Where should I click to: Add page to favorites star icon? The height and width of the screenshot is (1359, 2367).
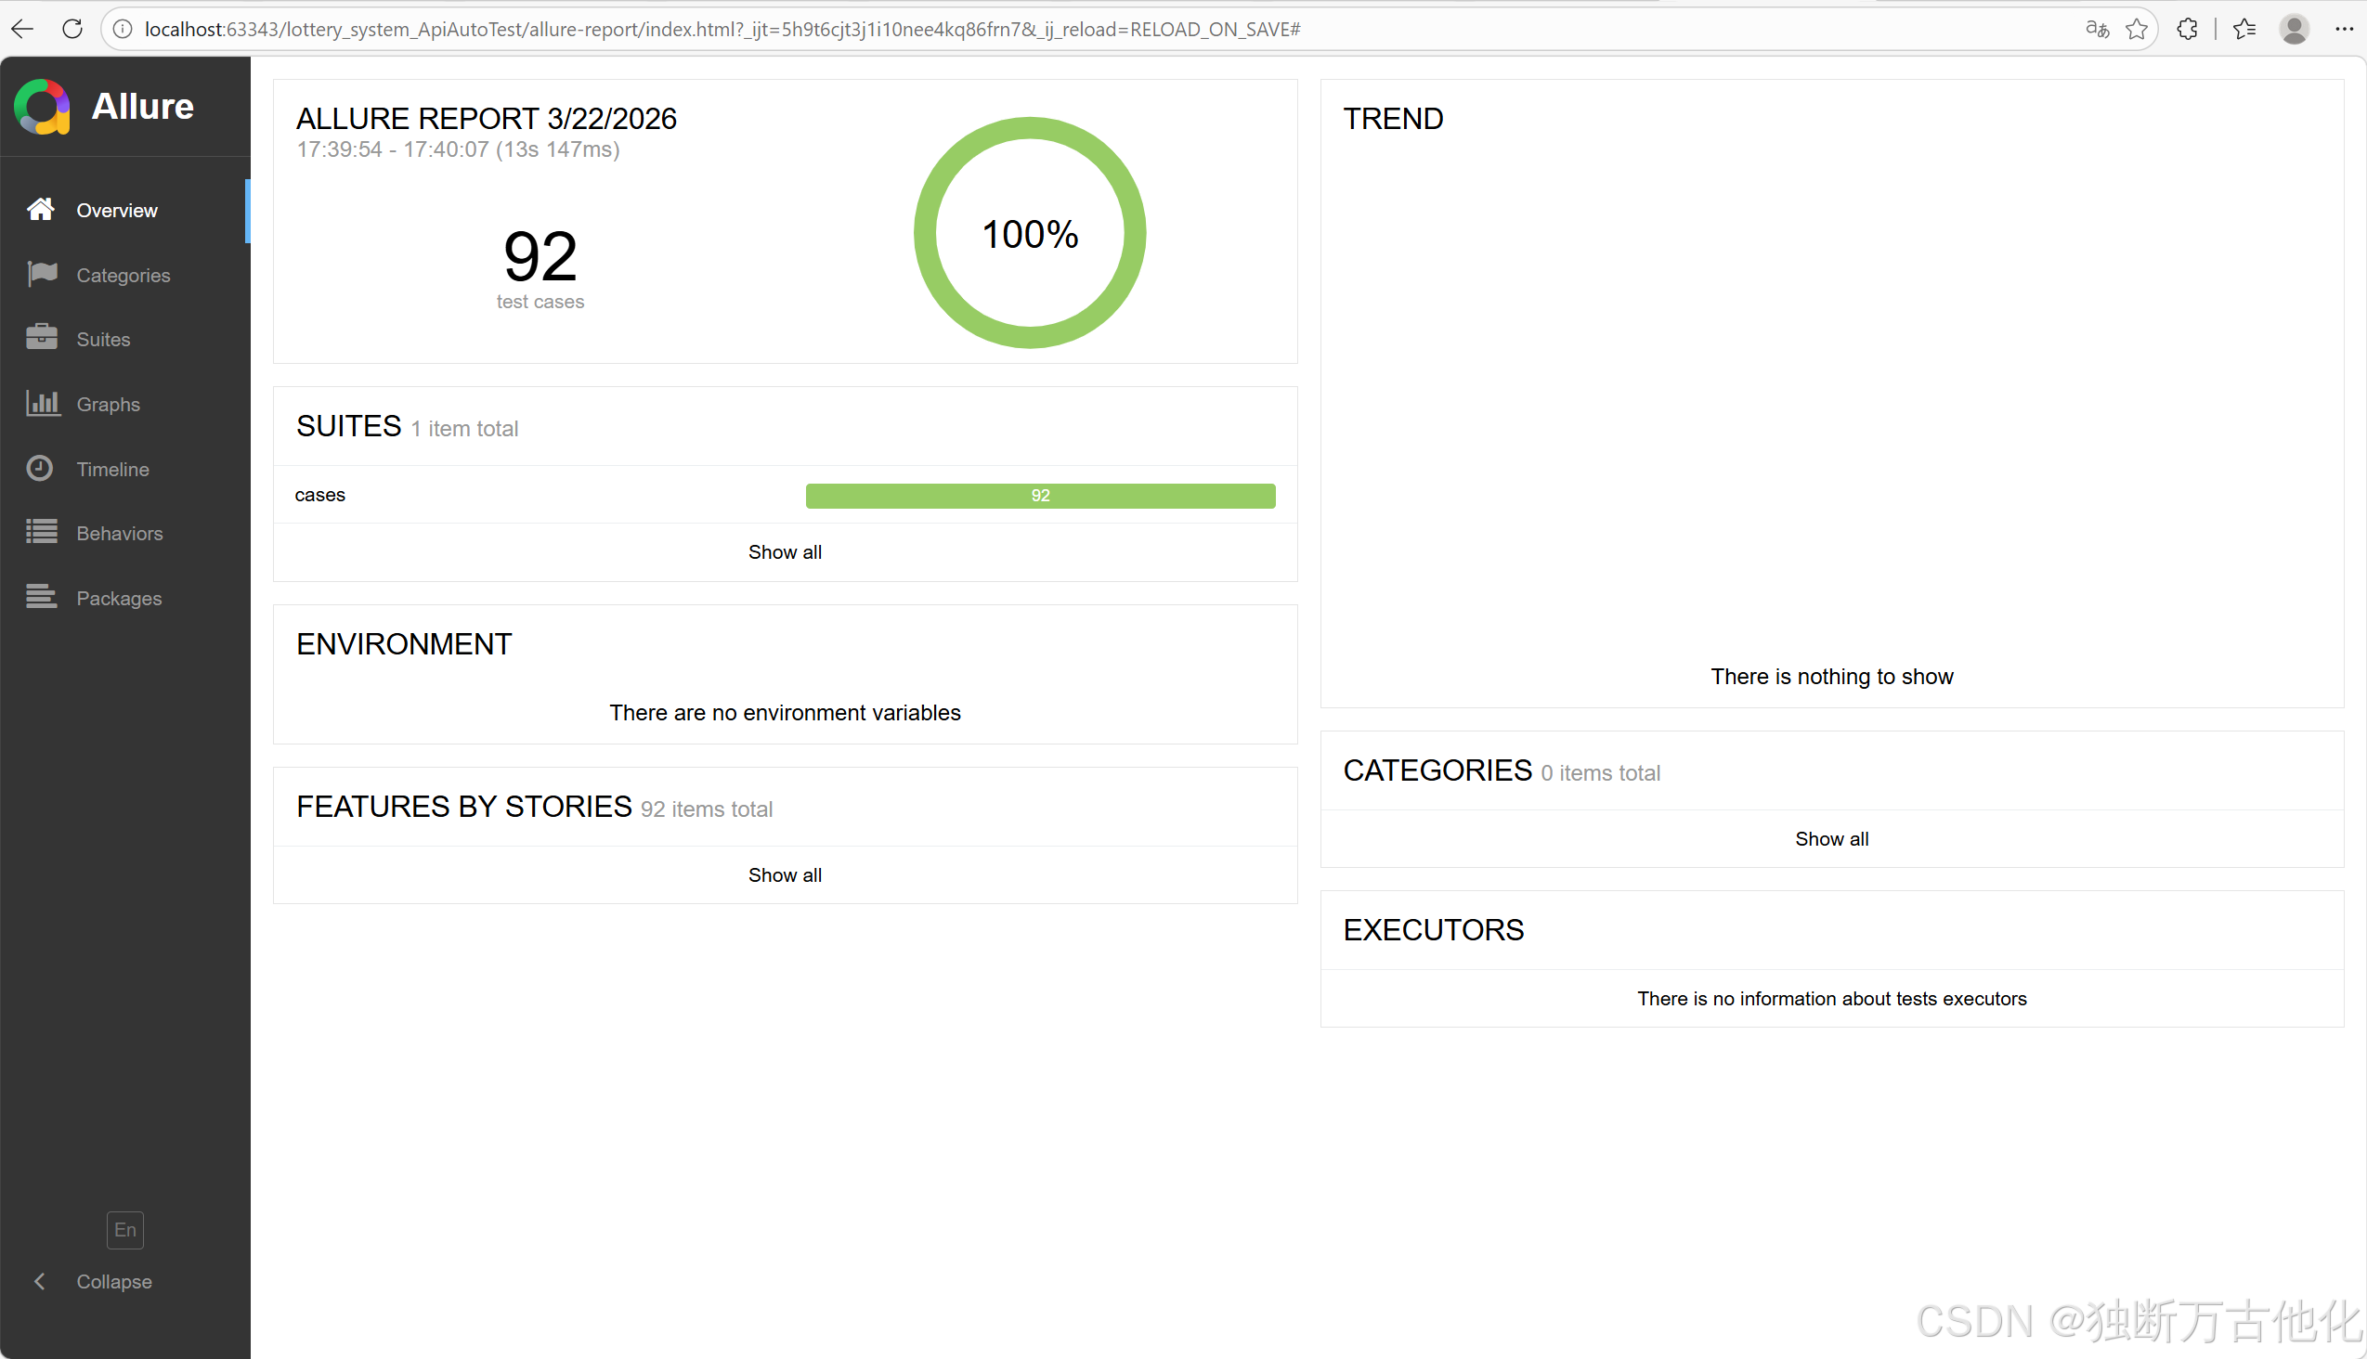tap(2137, 29)
